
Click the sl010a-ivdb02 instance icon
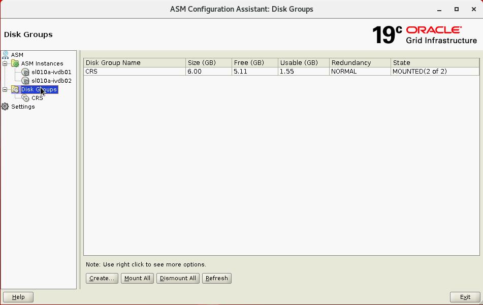[x=25, y=81]
